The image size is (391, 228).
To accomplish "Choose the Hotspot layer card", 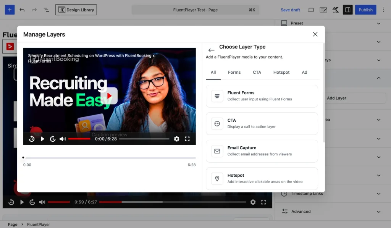I will tap(262, 179).
